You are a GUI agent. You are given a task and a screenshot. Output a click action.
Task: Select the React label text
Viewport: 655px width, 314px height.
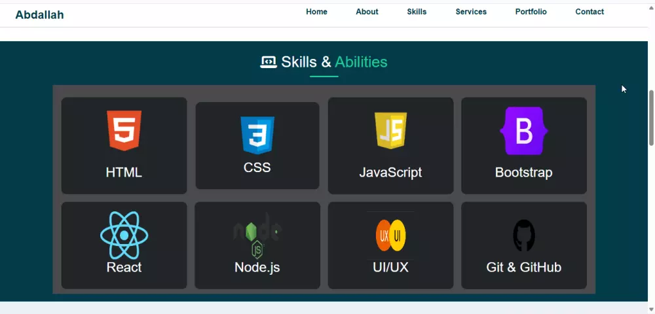124,267
